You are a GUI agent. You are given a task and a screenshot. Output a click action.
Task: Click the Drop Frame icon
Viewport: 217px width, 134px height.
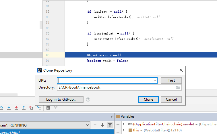click(x=31, y=108)
